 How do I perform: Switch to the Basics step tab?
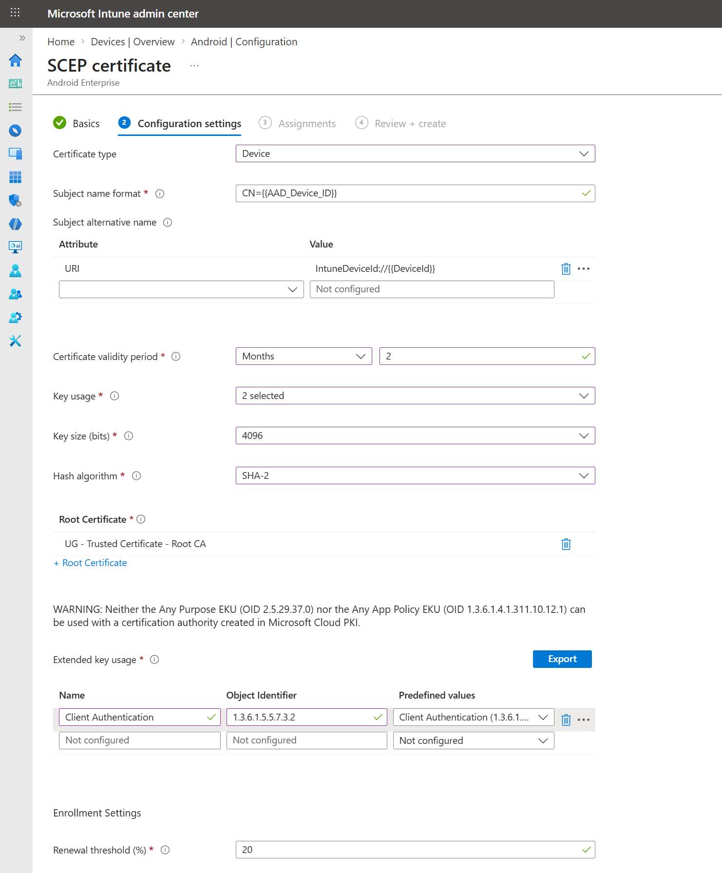76,123
